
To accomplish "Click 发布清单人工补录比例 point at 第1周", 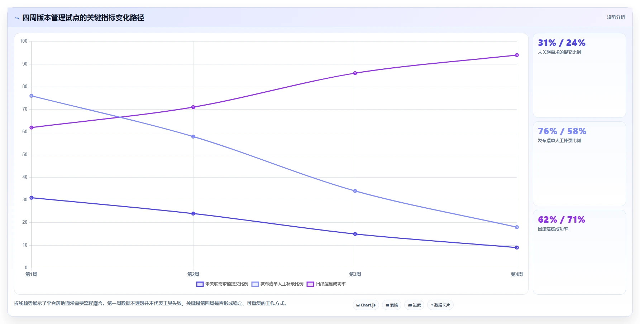I will [x=32, y=96].
